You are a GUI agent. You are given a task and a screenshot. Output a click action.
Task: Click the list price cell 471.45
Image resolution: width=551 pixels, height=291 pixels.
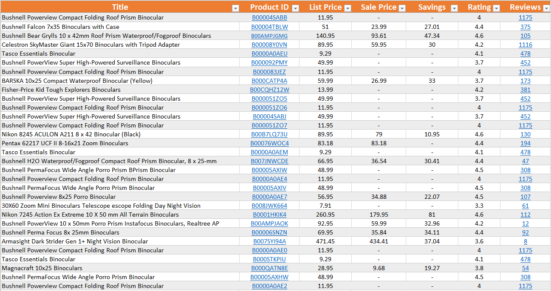point(325,241)
